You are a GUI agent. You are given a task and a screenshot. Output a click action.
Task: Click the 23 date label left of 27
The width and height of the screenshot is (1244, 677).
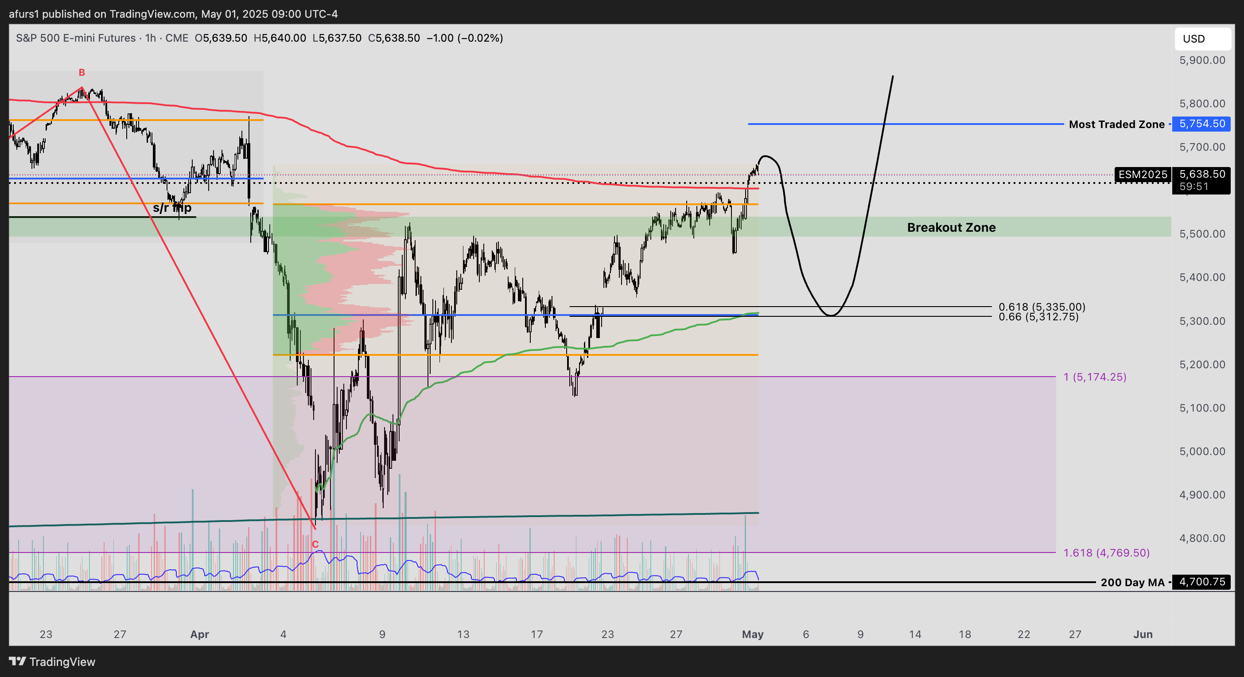tap(46, 634)
